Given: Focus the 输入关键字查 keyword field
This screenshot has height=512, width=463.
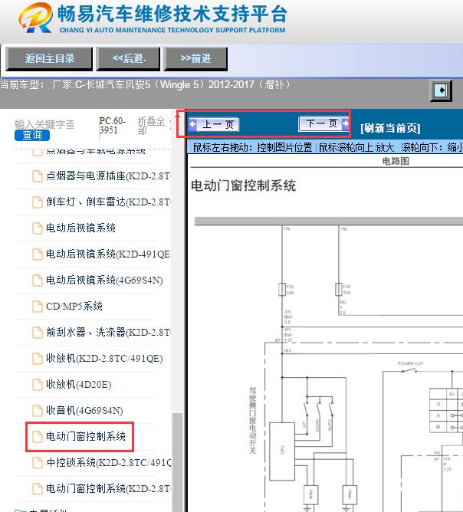Looking at the screenshot, I should point(44,124).
